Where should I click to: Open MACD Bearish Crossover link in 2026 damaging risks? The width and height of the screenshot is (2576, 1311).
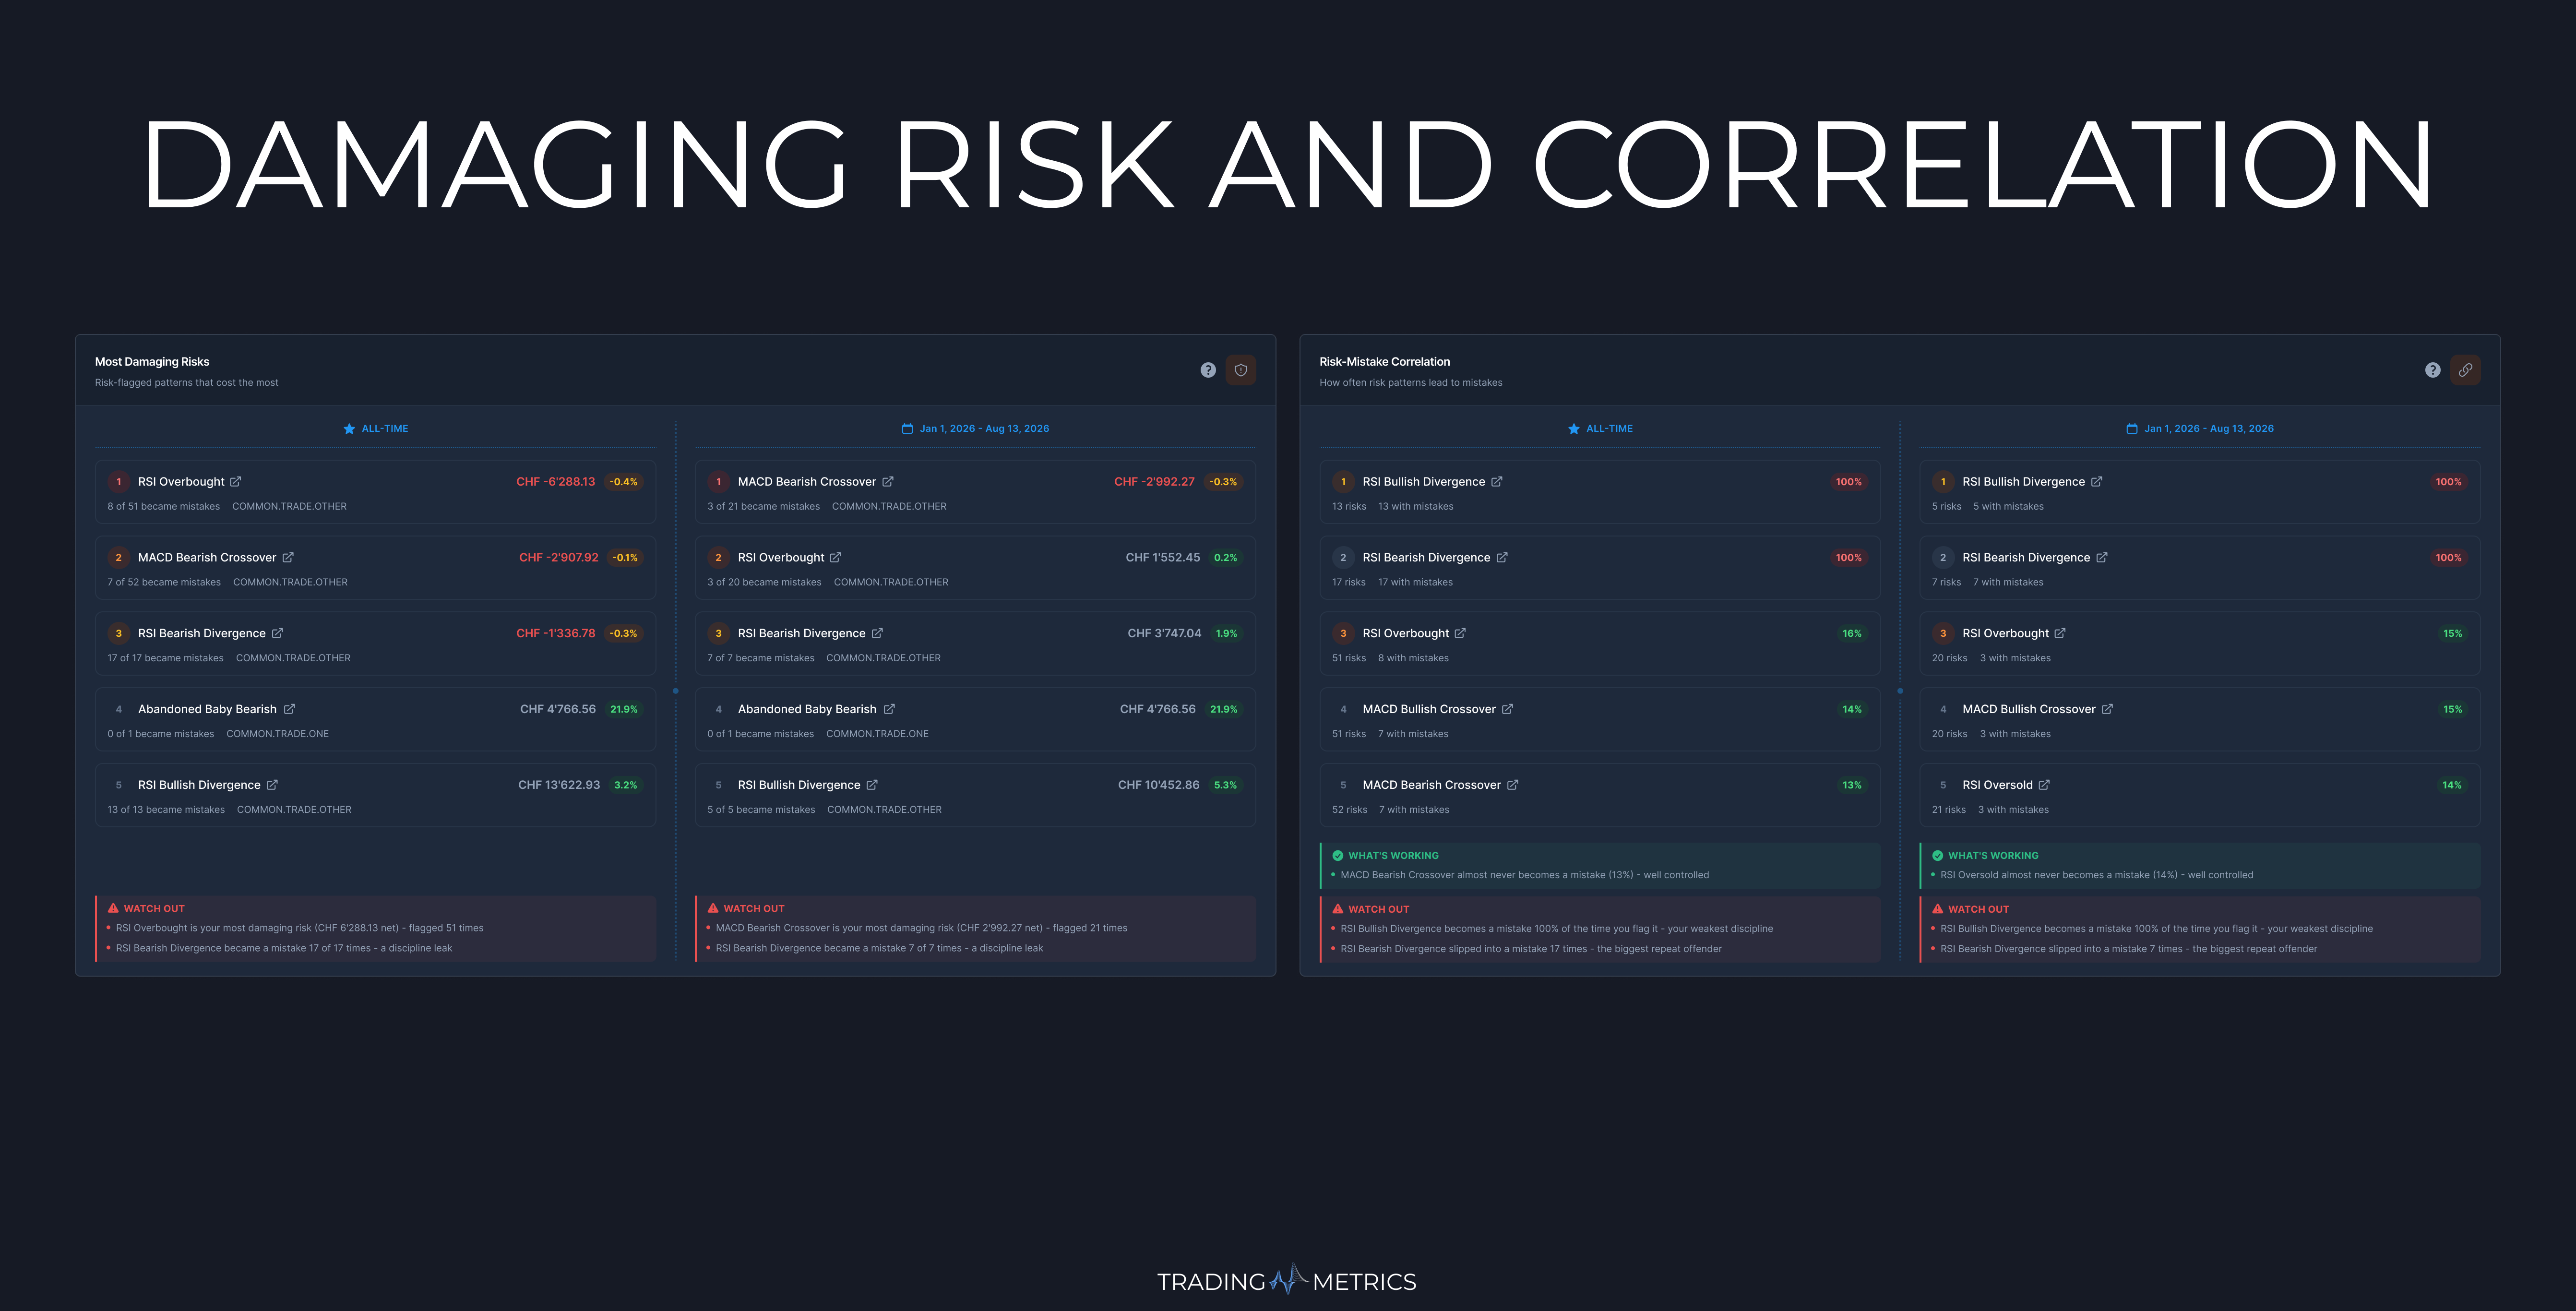click(888, 482)
